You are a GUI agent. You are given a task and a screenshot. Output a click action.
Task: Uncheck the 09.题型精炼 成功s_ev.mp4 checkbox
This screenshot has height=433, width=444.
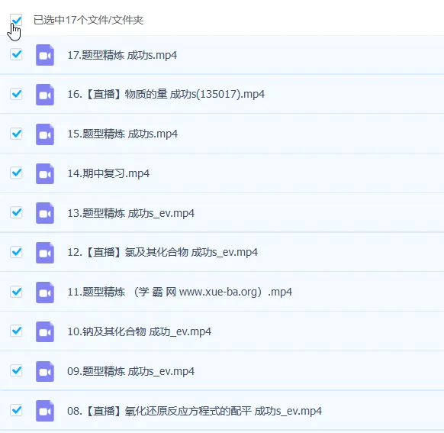coord(16,370)
